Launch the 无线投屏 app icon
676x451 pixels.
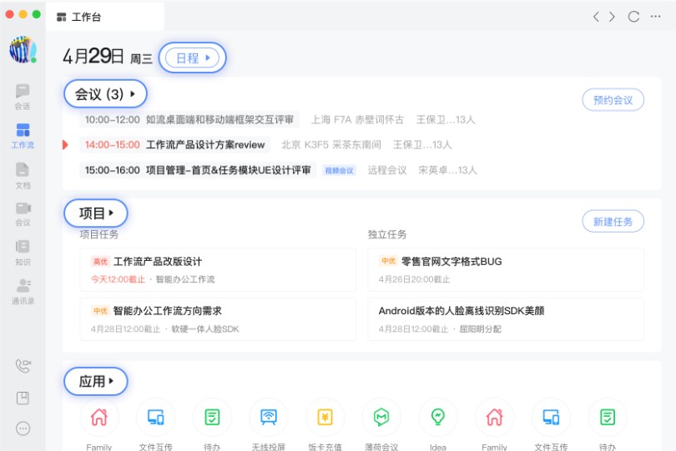(x=269, y=417)
